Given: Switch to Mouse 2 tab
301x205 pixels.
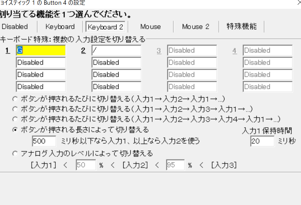Looking at the screenshot, I should pyautogui.click(x=196, y=27).
